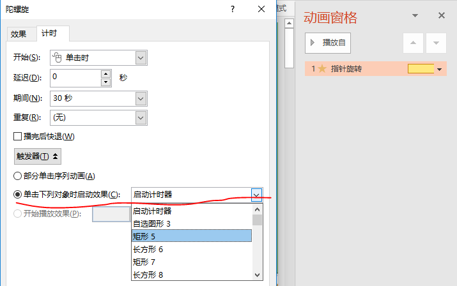Click the disabled 开始播放效果 combo box

click(111, 214)
